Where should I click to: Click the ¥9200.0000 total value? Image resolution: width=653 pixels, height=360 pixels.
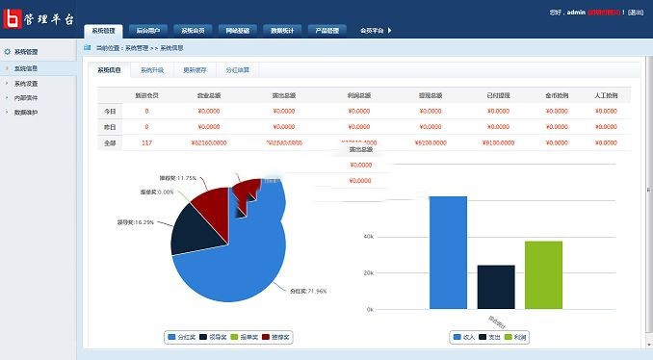431,142
